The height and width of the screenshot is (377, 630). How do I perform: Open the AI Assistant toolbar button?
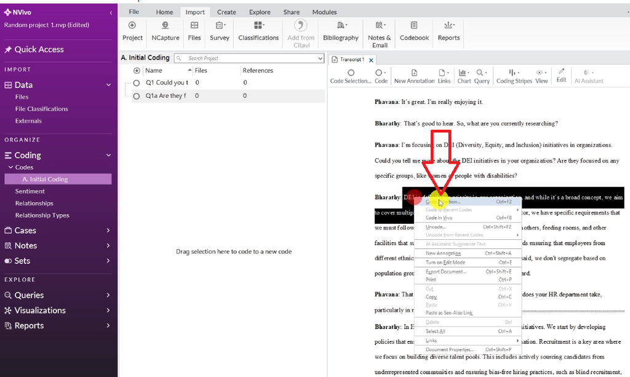(589, 76)
